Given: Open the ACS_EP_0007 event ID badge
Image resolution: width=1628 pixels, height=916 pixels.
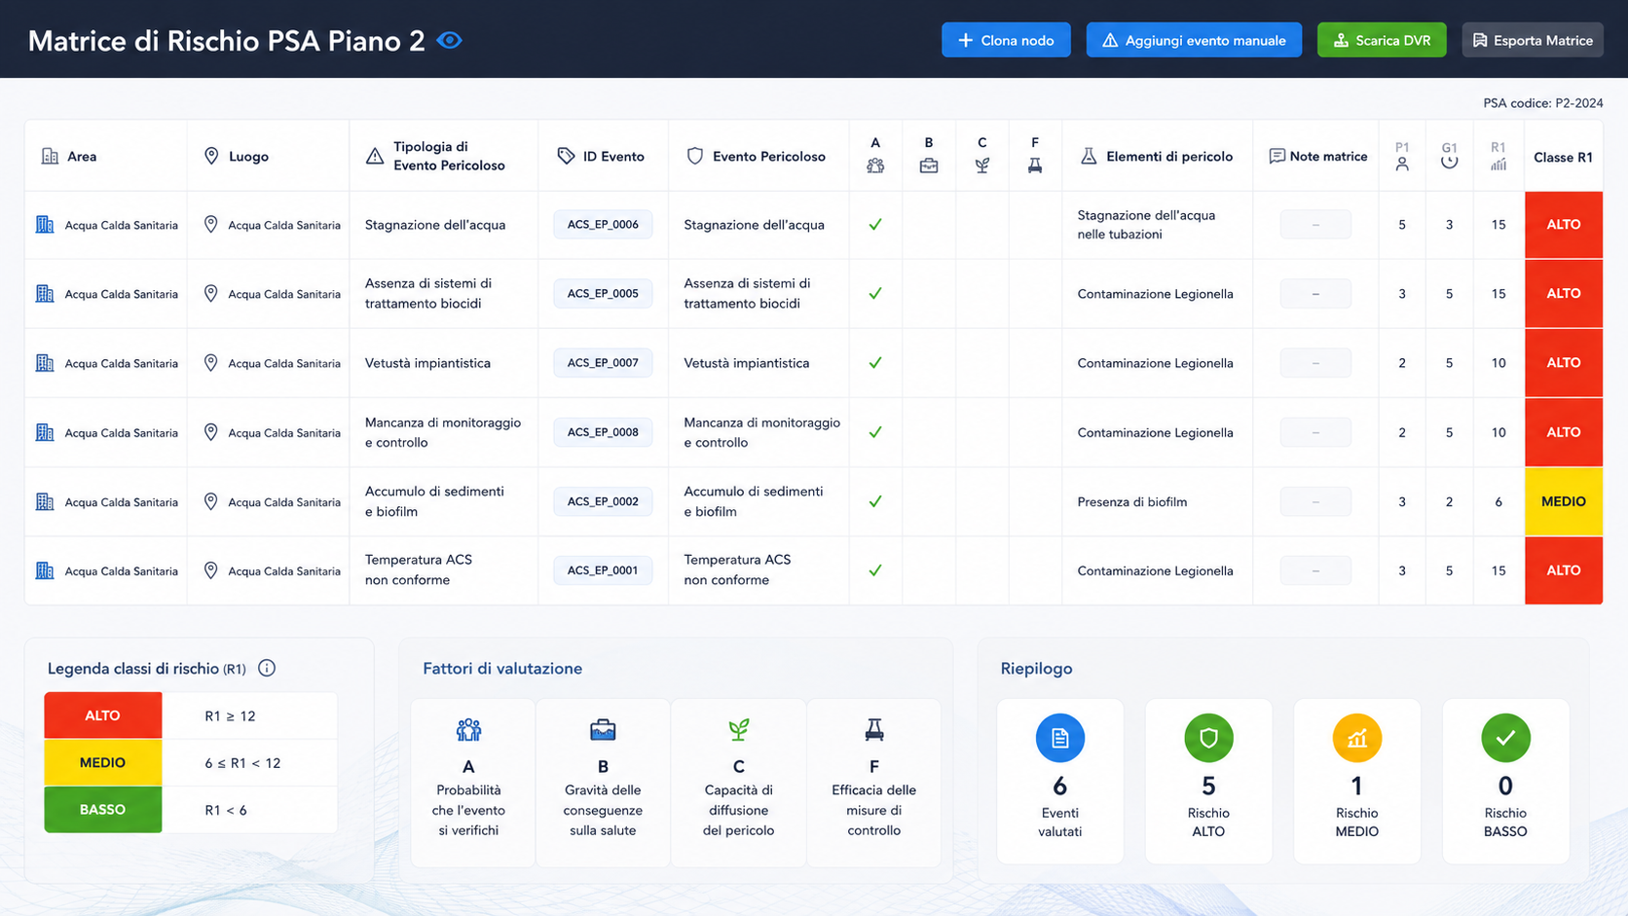Looking at the screenshot, I should click(x=603, y=362).
